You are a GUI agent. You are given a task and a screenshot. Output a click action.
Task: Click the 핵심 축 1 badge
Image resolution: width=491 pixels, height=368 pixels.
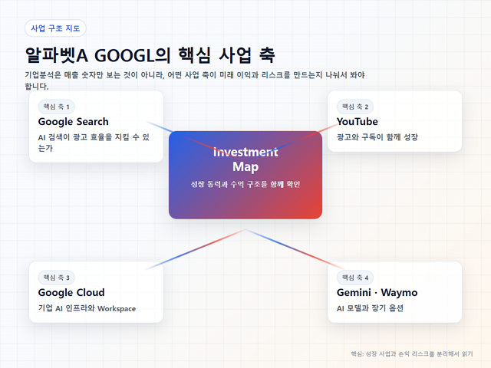[x=56, y=107]
